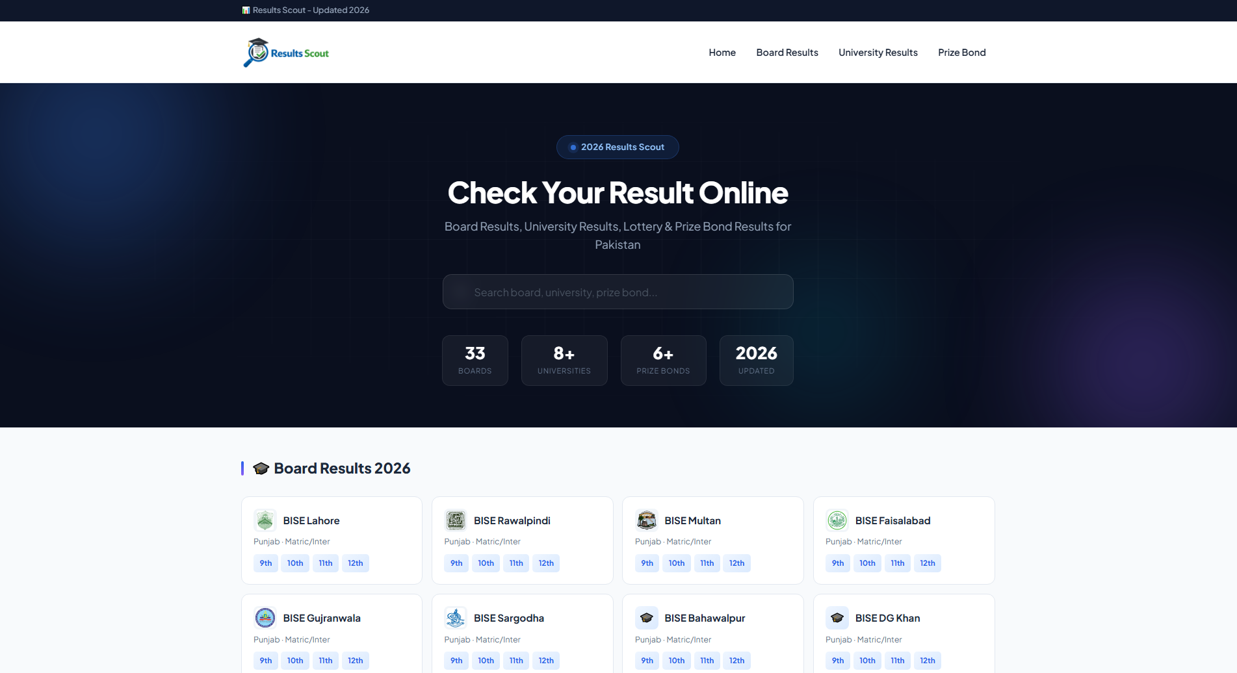
Task: Click the BISE Rawalpindi board emblem icon
Action: [x=456, y=520]
